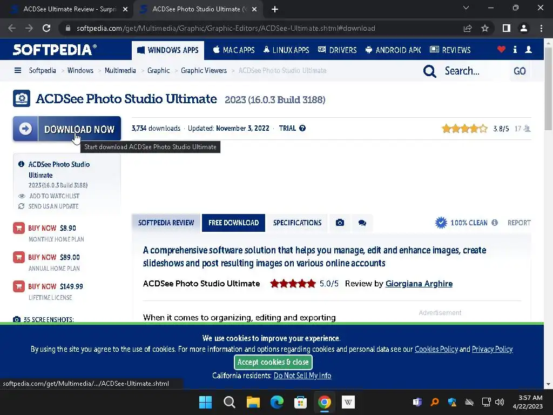Viewport: 553px width, 415px height.
Task: Click the ACDSee camera app icon
Action: [22, 98]
